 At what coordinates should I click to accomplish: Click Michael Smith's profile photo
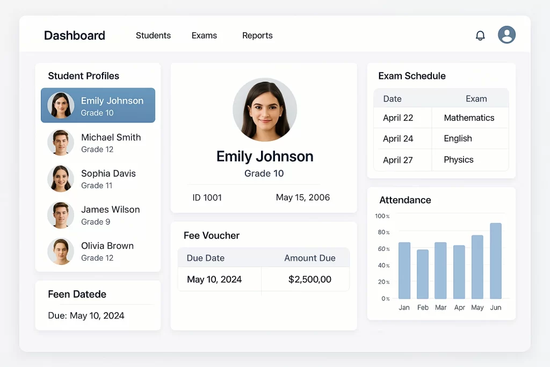(60, 142)
